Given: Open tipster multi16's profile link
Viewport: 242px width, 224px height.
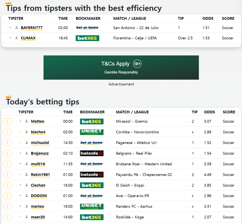Looking at the screenshot, I should click(38, 164).
